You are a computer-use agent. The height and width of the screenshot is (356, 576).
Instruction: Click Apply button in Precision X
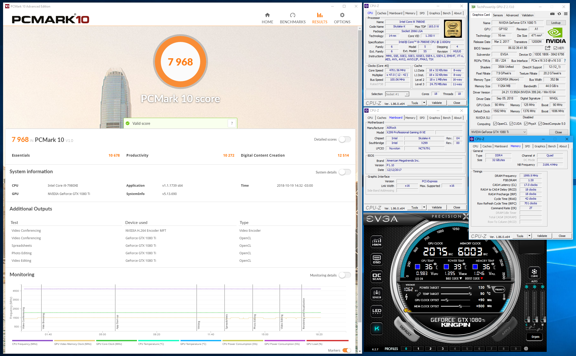[506, 331]
